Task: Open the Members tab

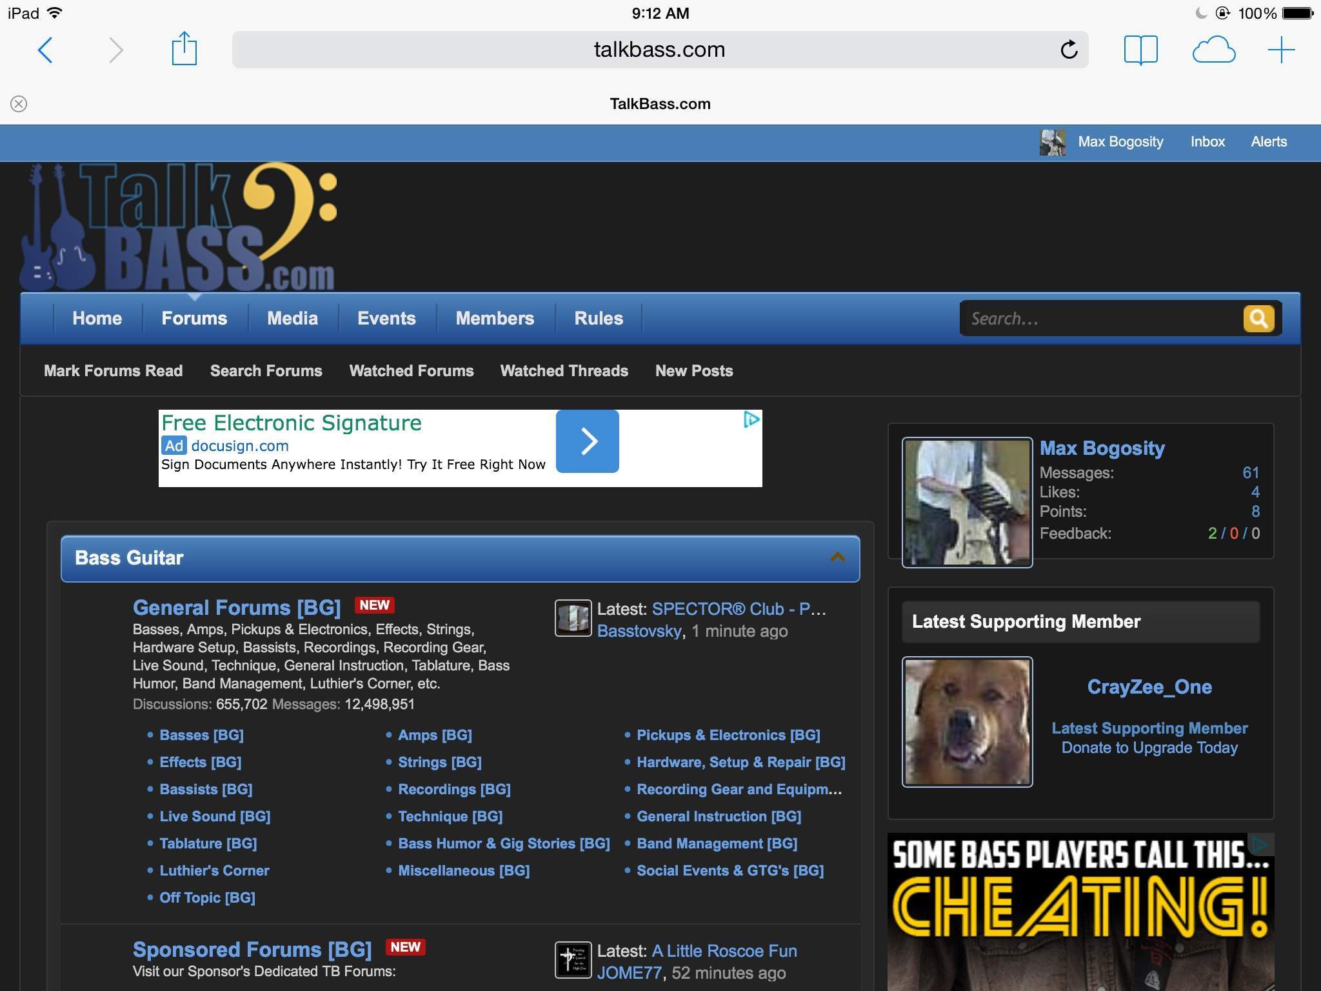Action: point(495,319)
